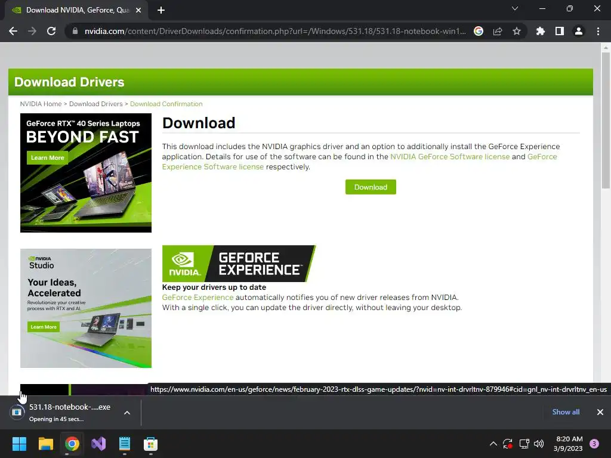Viewport: 611px width, 458px height.
Task: Click Learn More on the NVIDIA Studio banner
Action: pos(44,327)
